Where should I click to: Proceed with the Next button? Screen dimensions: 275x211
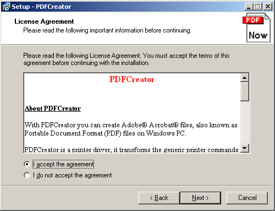(200, 198)
